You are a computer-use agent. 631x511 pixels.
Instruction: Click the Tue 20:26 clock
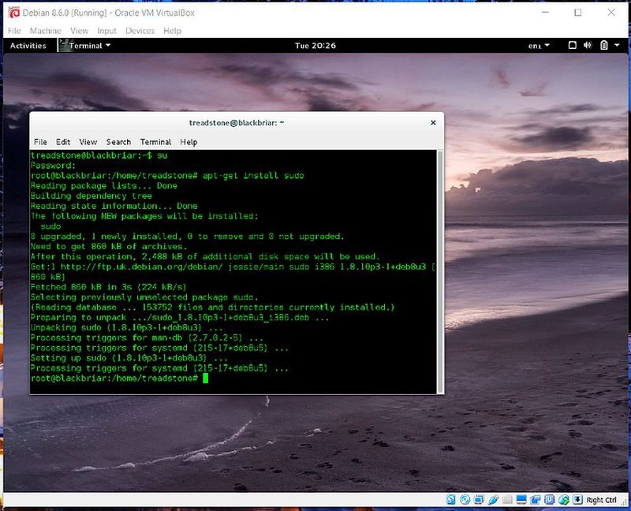[315, 46]
